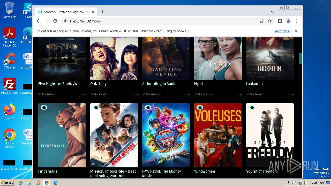331x186 pixels.
Task: Click HD badge on Fingernails poster
Action: point(44,107)
